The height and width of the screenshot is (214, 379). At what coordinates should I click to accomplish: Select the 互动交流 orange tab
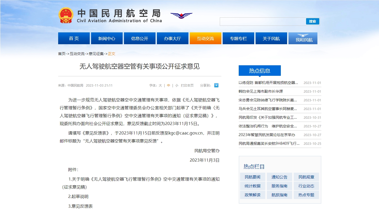pos(205,38)
